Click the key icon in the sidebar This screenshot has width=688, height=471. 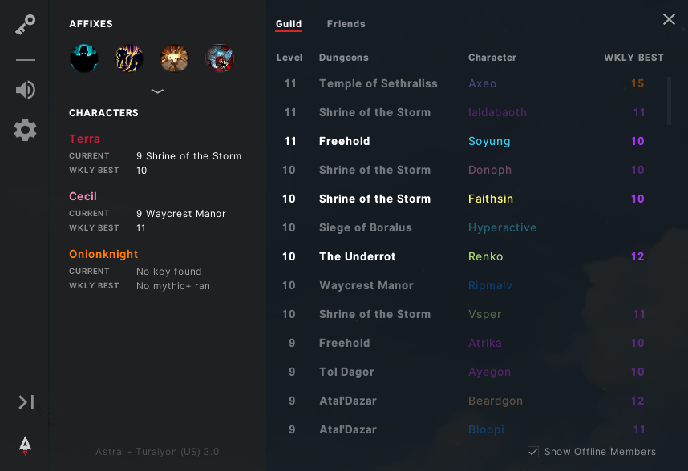(x=25, y=26)
